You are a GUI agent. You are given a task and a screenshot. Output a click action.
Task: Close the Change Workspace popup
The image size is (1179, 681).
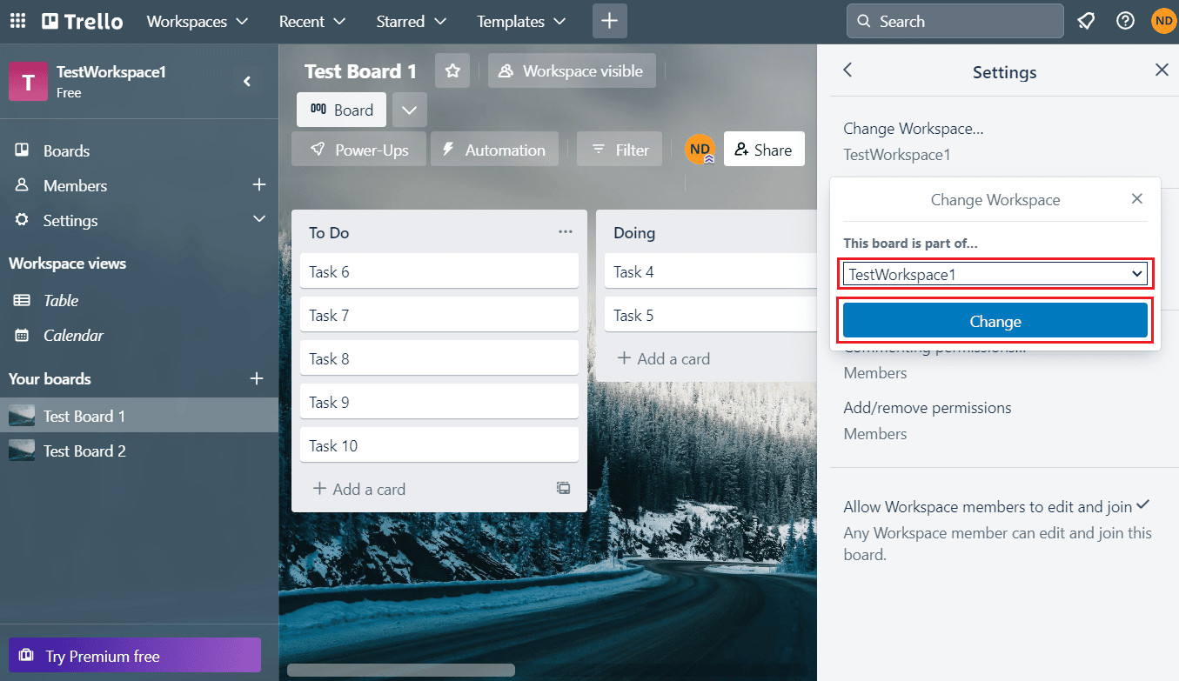(1136, 199)
